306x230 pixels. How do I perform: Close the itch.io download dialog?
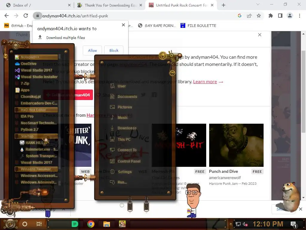[260, 35]
